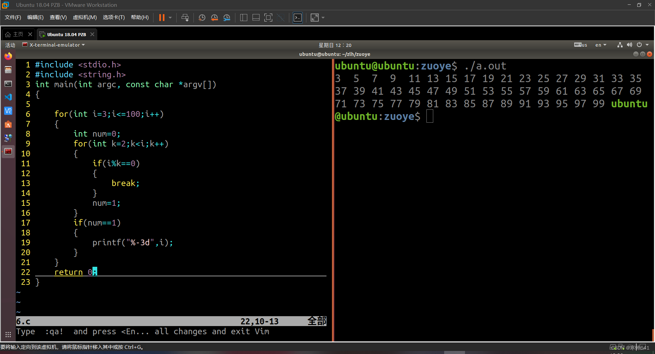Click the terminal title ubuntu@ubuntu: ~/zlh/zuoye
The height and width of the screenshot is (354, 655).
pyautogui.click(x=335, y=54)
